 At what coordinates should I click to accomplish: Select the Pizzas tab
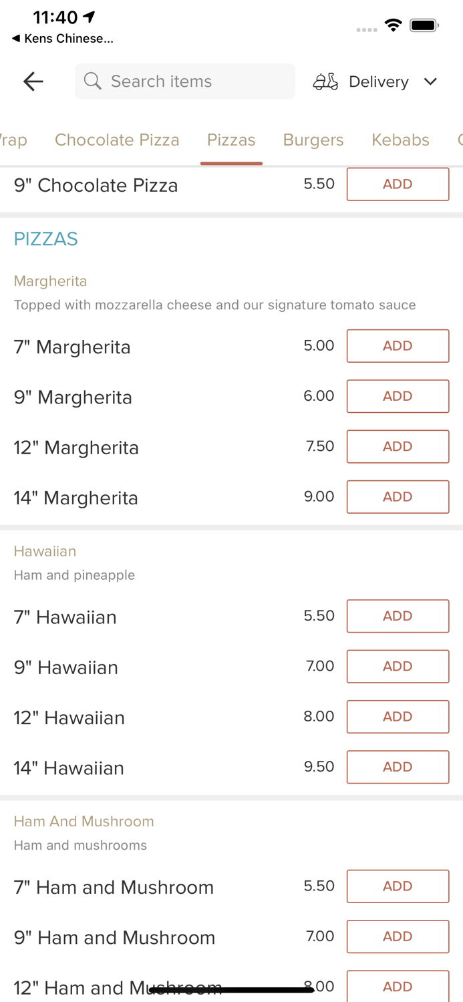(x=231, y=140)
